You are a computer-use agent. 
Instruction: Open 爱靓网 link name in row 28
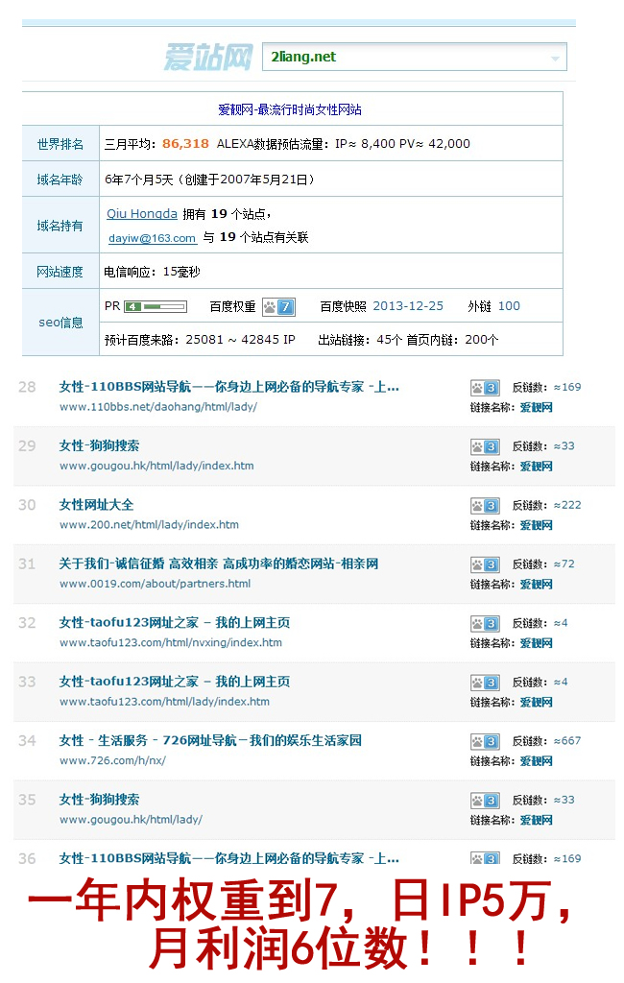point(537,407)
